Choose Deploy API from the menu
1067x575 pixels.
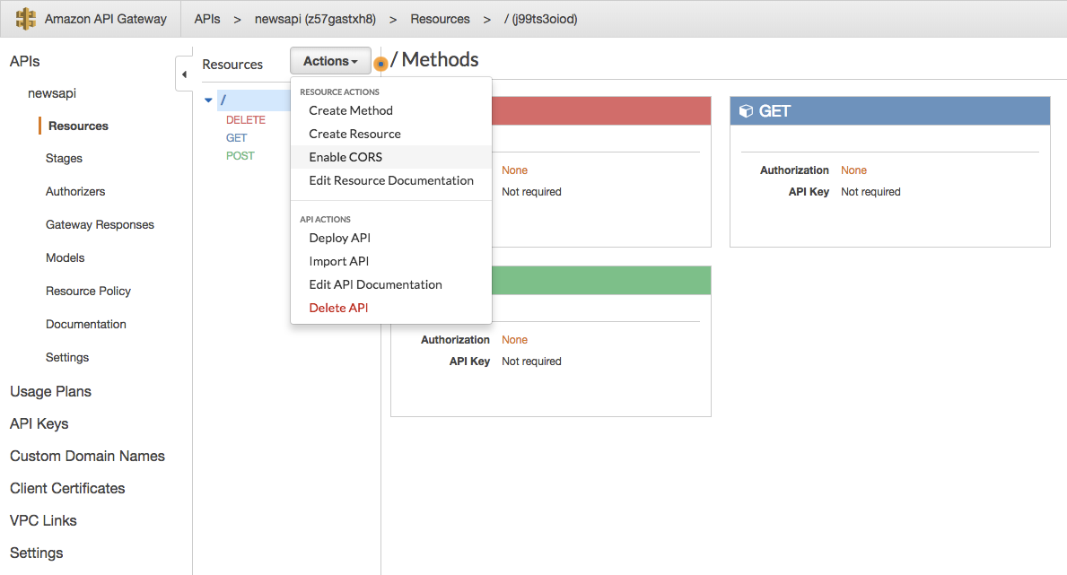point(339,238)
